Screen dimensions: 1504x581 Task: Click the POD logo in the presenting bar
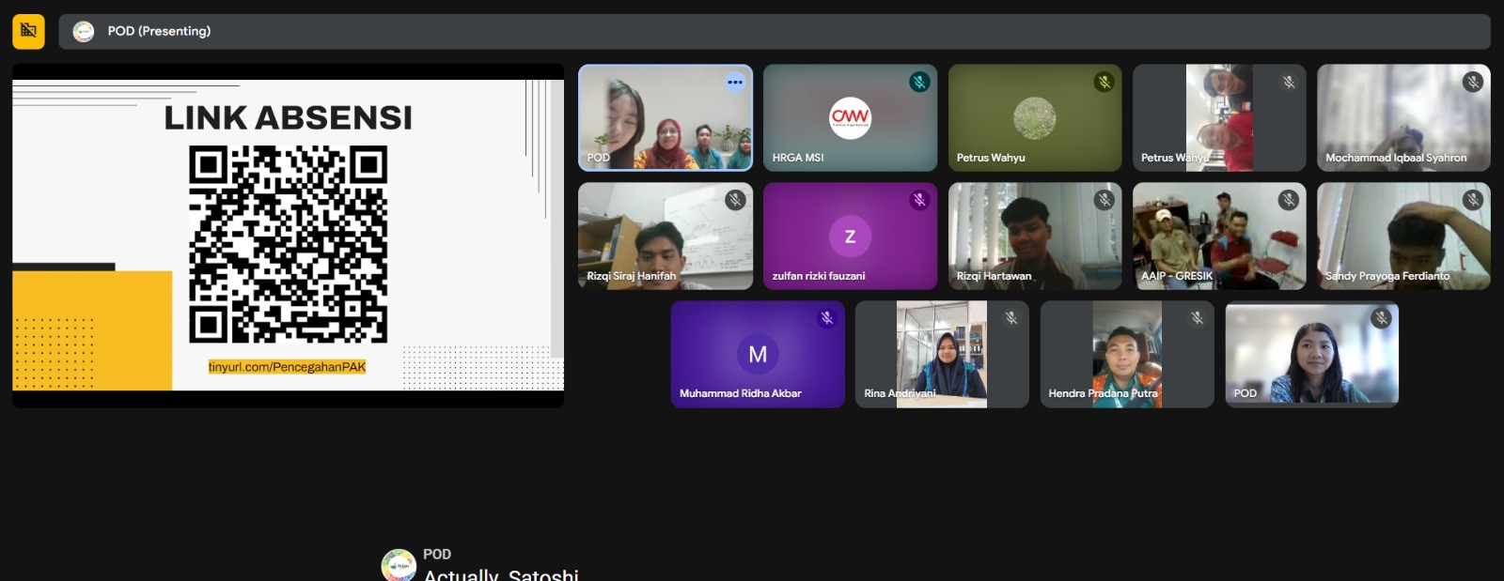tap(84, 31)
